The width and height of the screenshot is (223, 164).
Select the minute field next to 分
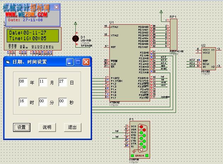coord(43,102)
